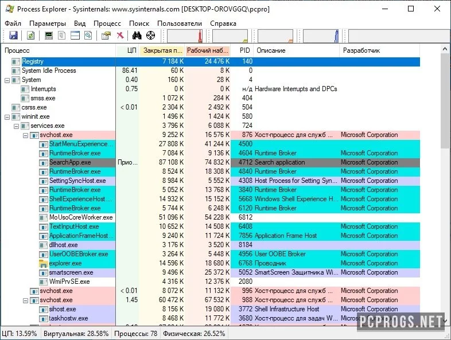Open the Параметры menu
This screenshot has width=451, height=340.
48,24
